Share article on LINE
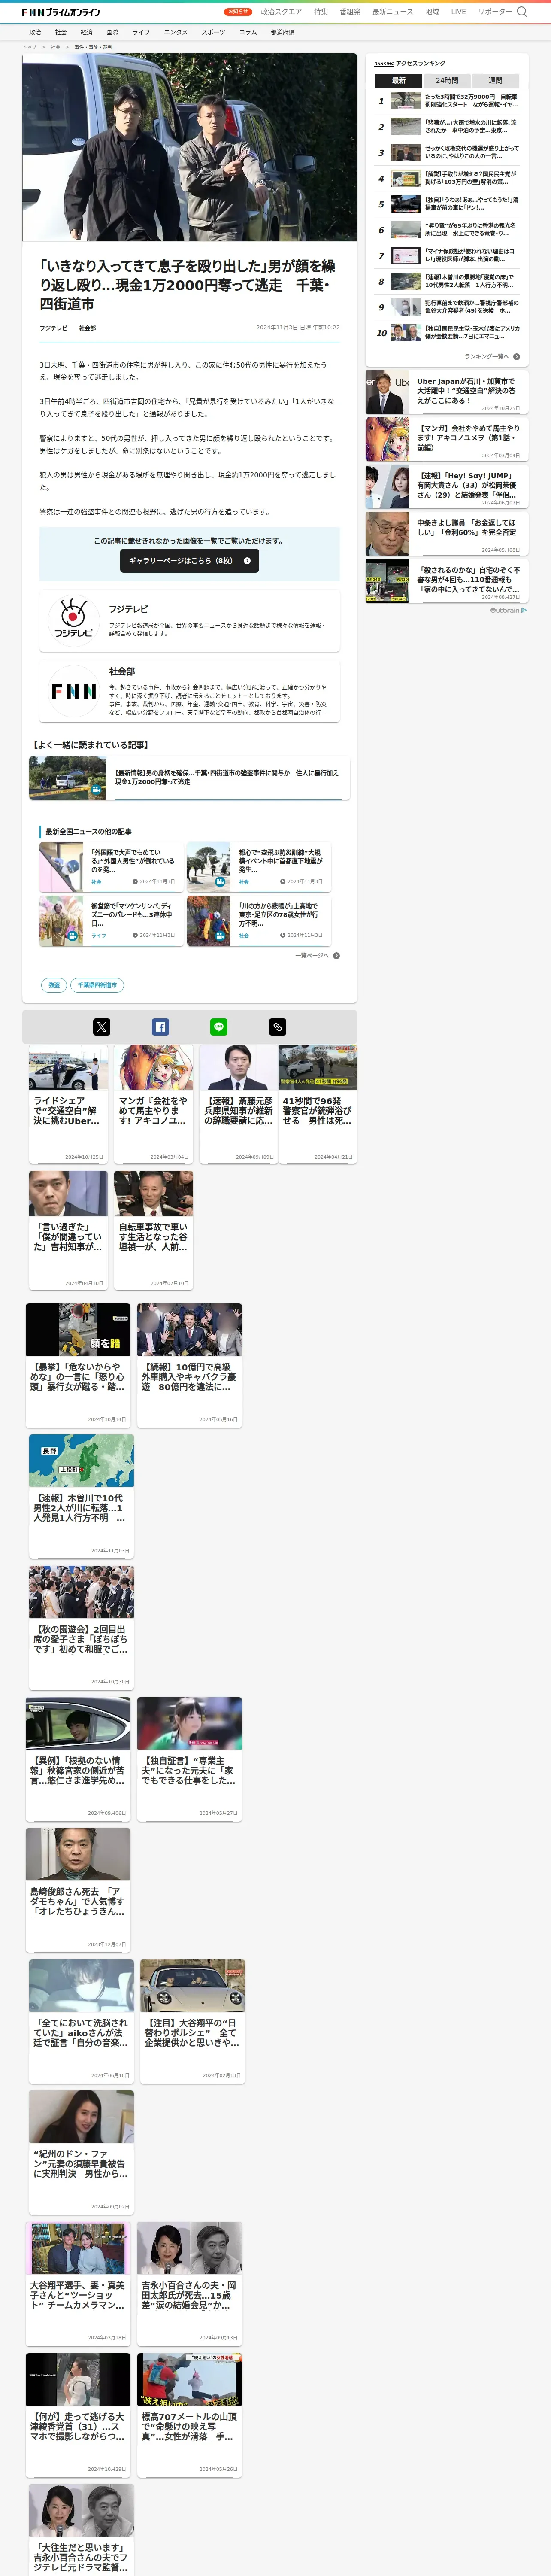 pos(219,1027)
